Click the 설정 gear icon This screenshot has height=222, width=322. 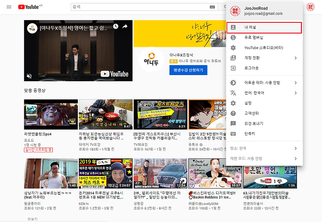pos(233,103)
